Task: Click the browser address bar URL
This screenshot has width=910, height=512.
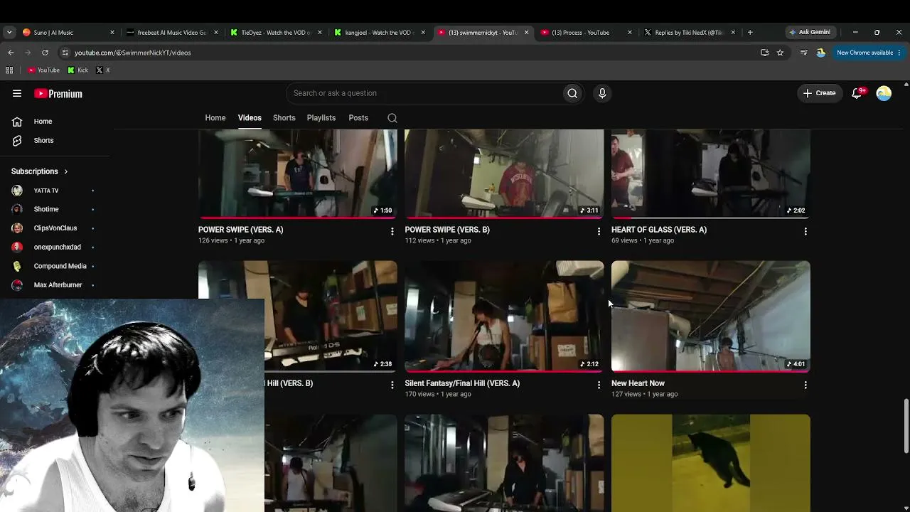Action: pos(132,53)
